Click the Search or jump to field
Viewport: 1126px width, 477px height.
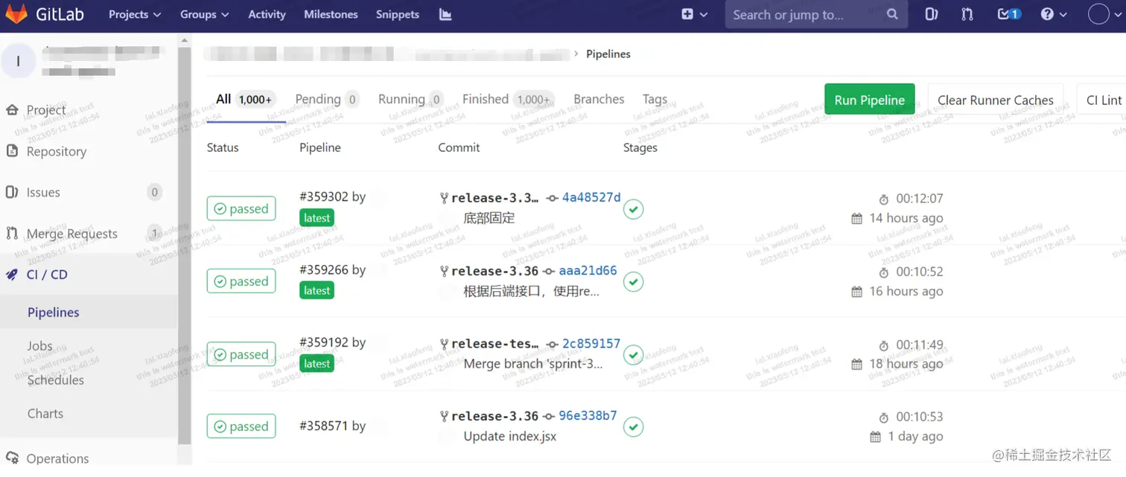point(816,14)
